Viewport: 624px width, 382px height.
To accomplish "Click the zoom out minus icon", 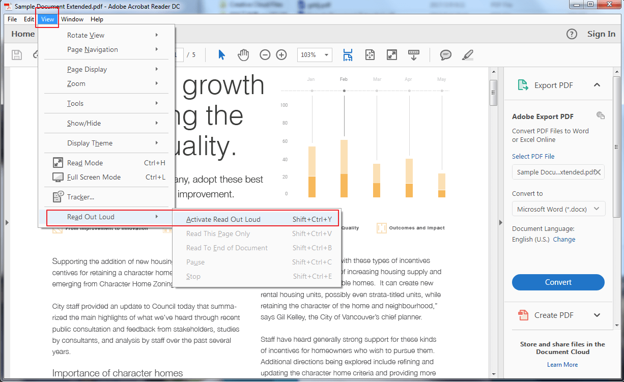I will point(265,54).
